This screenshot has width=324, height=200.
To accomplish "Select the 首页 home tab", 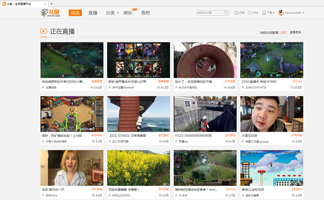I will click(75, 13).
